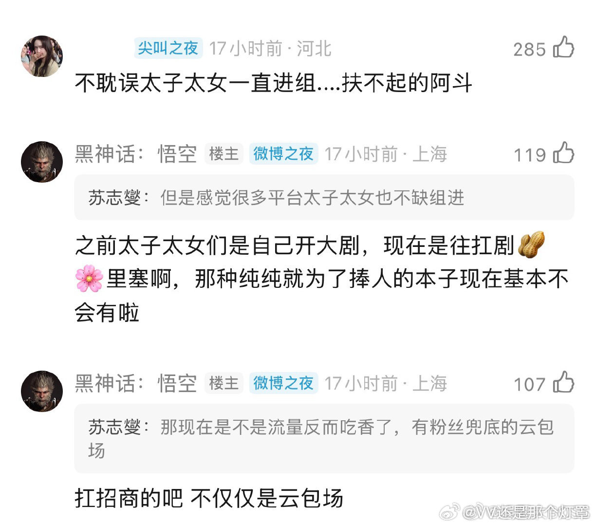Like the comment with 107 likes
595x526 pixels.
point(564,383)
